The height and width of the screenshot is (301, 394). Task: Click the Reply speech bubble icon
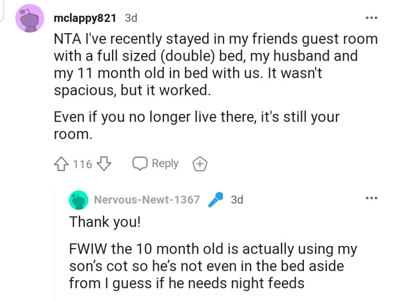point(140,164)
